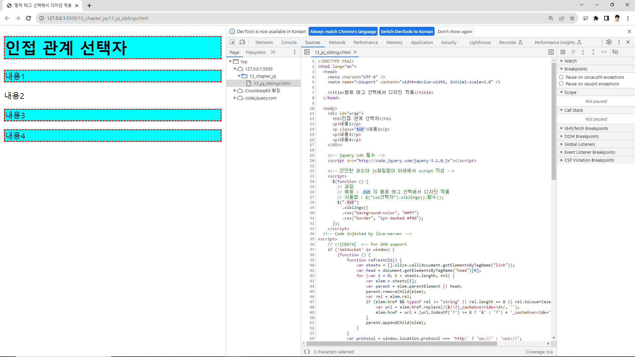The height and width of the screenshot is (357, 635).
Task: Hide the navigator sidebar icon
Action: point(307,52)
